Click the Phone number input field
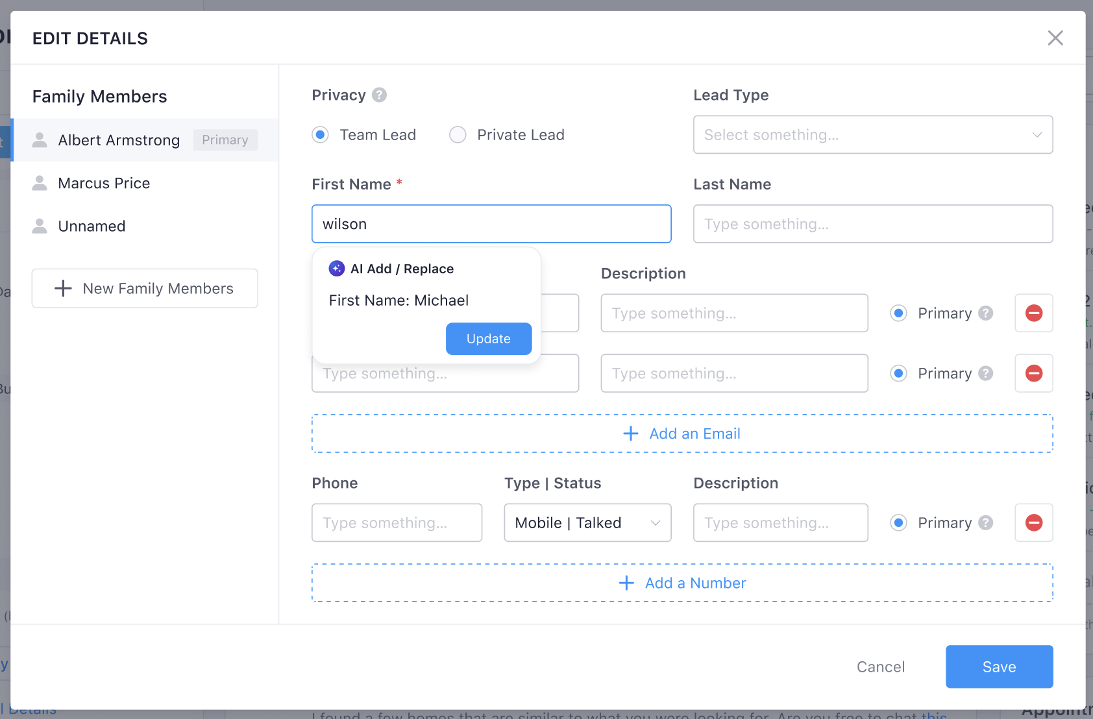Viewport: 1093px width, 719px height. tap(397, 523)
